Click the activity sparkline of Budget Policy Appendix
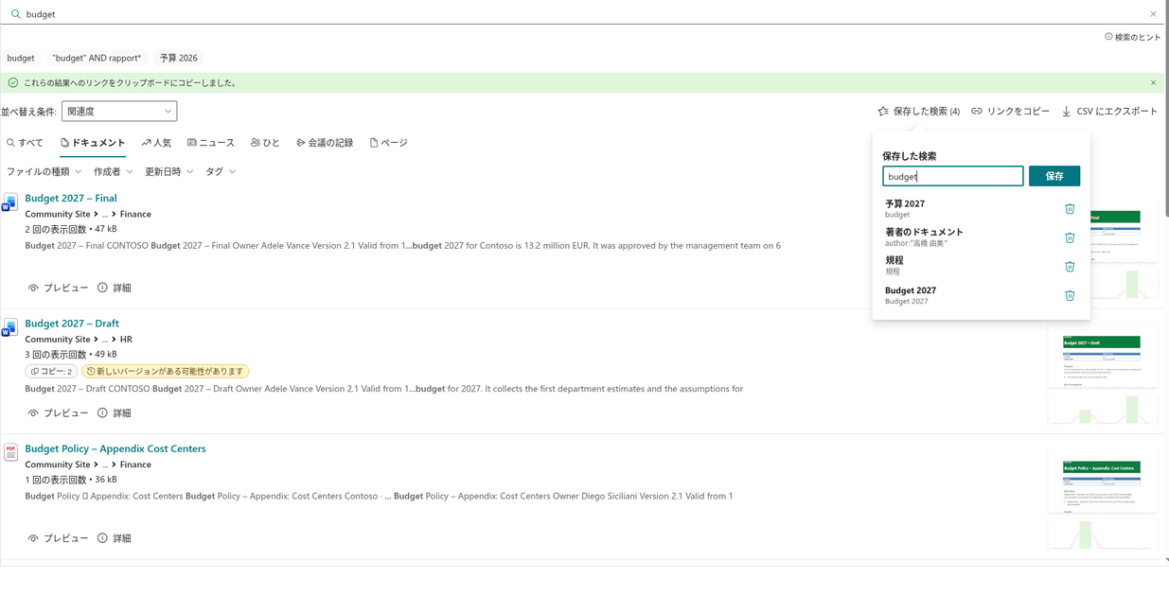The width and height of the screenshot is (1169, 596). [x=1102, y=534]
